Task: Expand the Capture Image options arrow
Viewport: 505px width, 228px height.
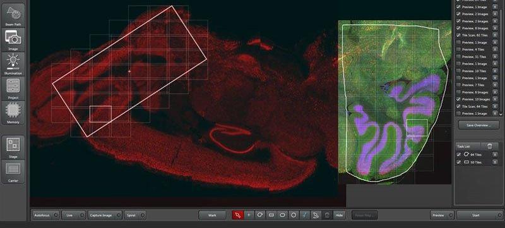Action: click(x=119, y=215)
